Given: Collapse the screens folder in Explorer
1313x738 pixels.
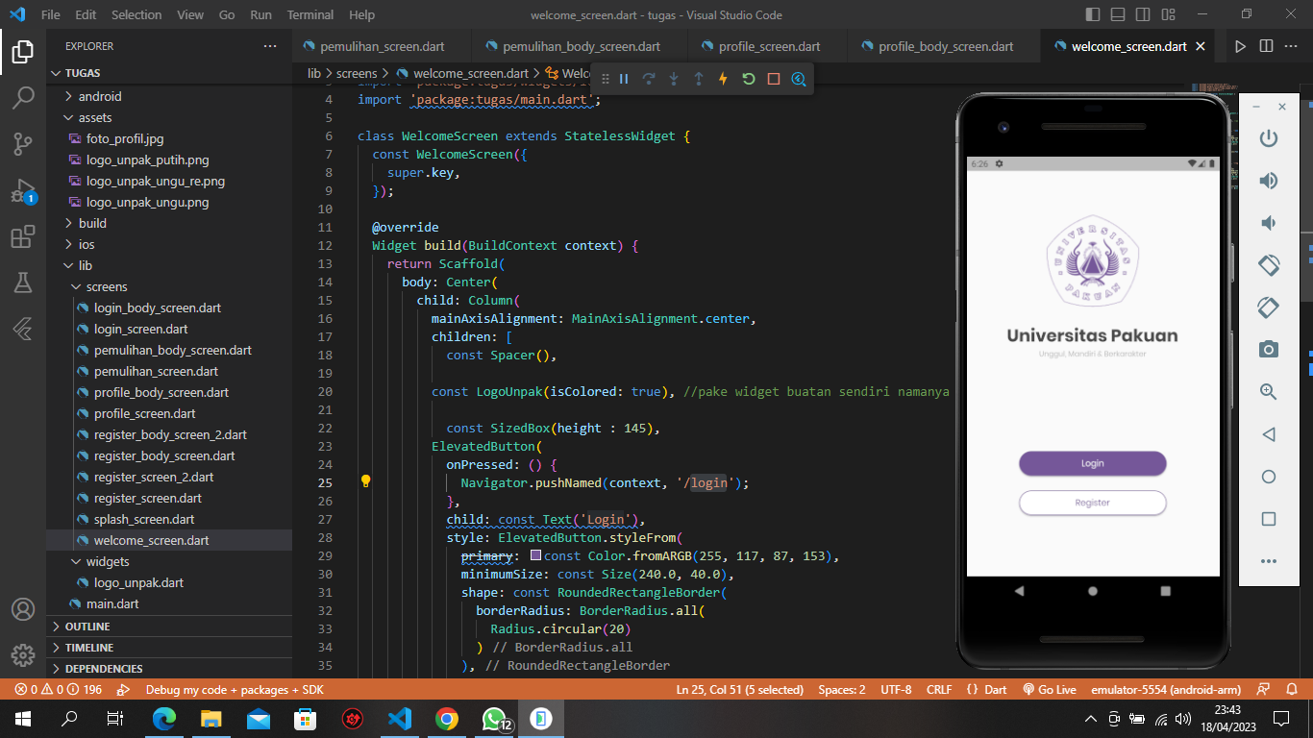Looking at the screenshot, I should pyautogui.click(x=103, y=286).
